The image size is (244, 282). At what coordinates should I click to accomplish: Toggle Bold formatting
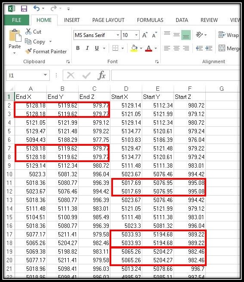pyautogui.click(x=78, y=48)
